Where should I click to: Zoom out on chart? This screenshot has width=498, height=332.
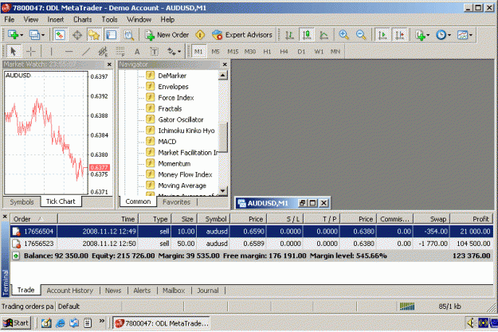(361, 34)
